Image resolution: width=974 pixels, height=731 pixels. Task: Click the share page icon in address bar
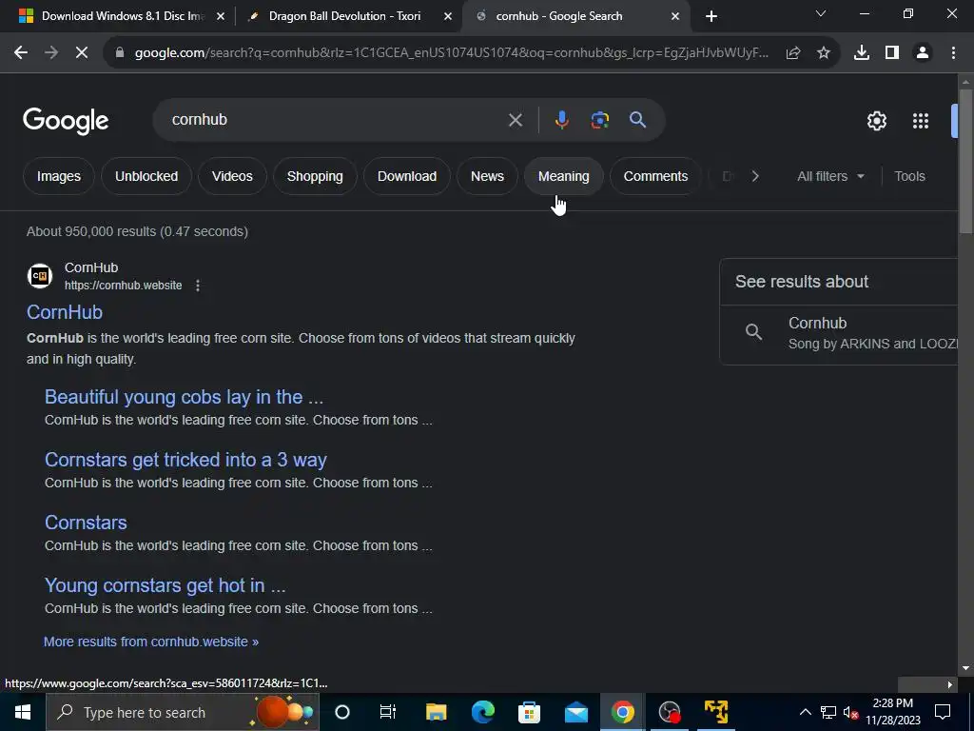[x=792, y=53]
